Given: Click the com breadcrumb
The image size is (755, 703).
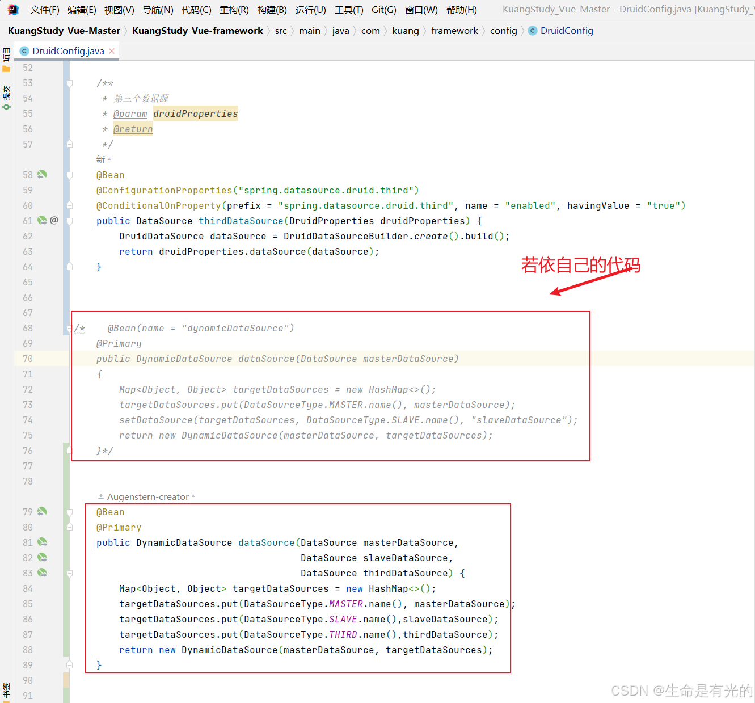Looking at the screenshot, I should [370, 31].
